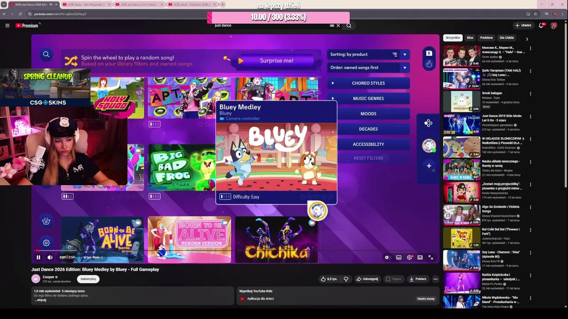The width and height of the screenshot is (568, 319).
Task: Reload the page in the browser
Action: pos(20,14)
